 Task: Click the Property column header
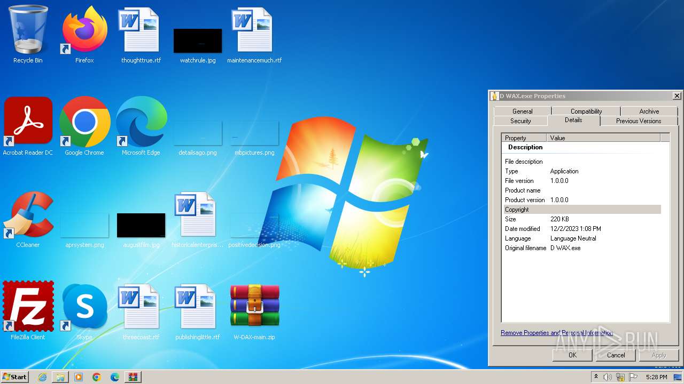(x=524, y=138)
